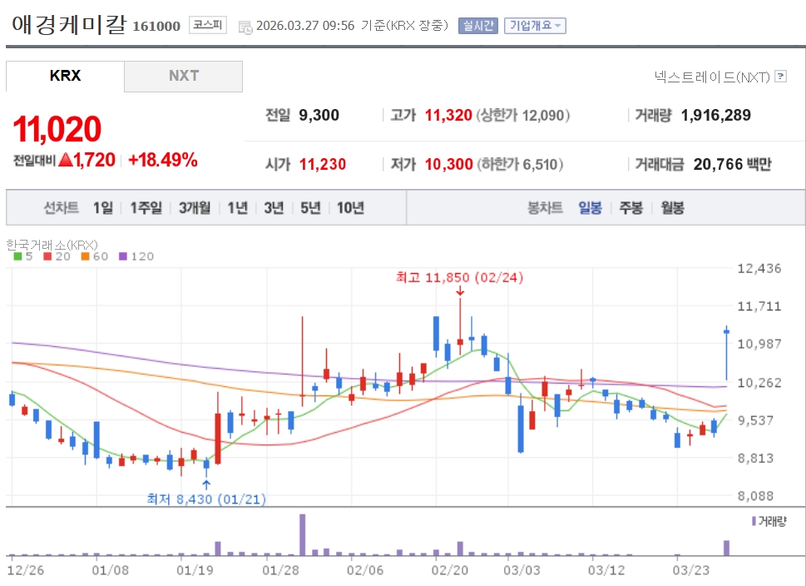Switch to the NXT tab

184,76
